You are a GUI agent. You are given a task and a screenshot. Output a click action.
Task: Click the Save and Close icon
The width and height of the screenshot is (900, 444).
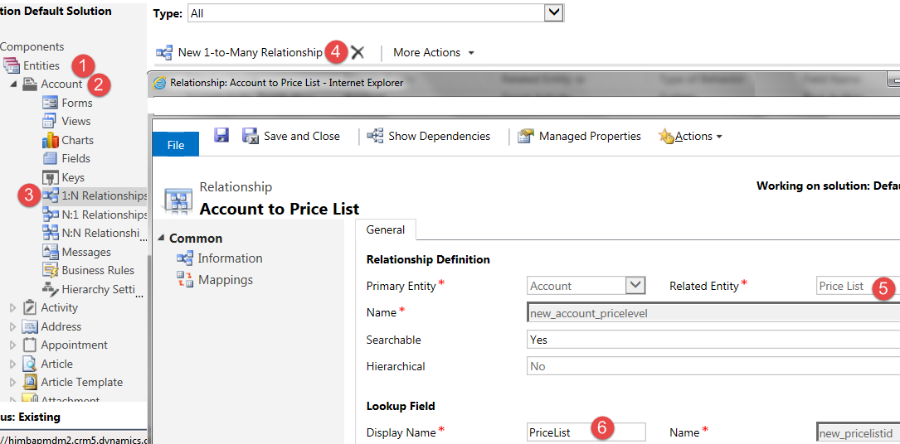coord(250,136)
